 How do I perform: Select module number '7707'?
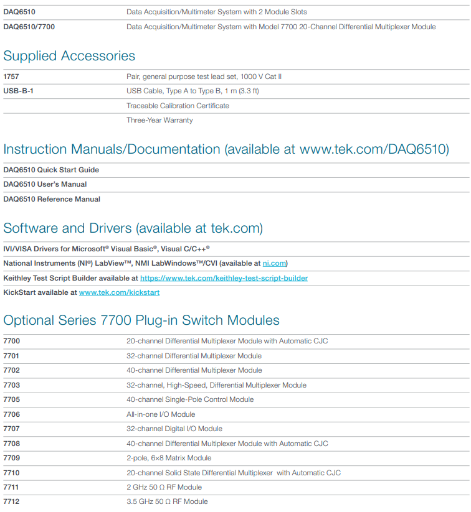click(x=11, y=429)
